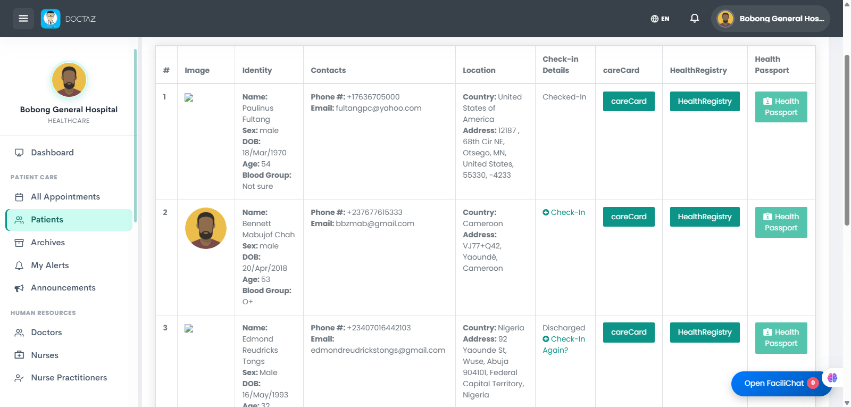The width and height of the screenshot is (851, 407).
Task: Click the Archives box icon
Action: [x=19, y=243]
